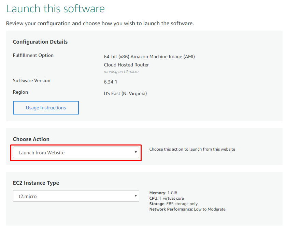Click the 'Fulfillment Option' label
This screenshot has height=230, width=287.
33,55
